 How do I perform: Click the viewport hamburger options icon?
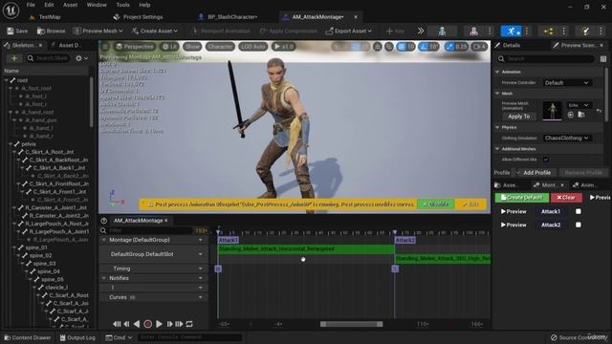point(105,47)
